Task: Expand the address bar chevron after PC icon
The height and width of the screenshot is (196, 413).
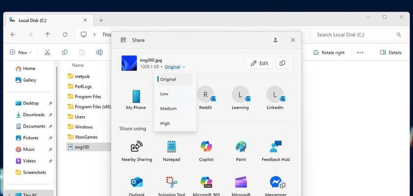Action: point(94,35)
